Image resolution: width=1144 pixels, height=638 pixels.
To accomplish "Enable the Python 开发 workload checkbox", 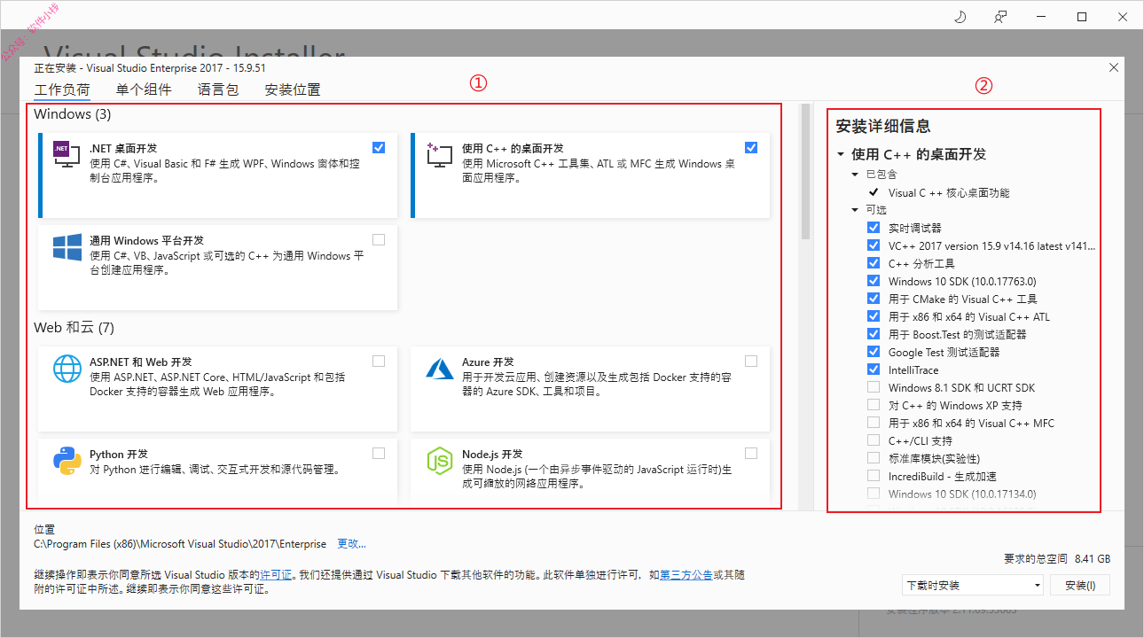I will click(379, 453).
